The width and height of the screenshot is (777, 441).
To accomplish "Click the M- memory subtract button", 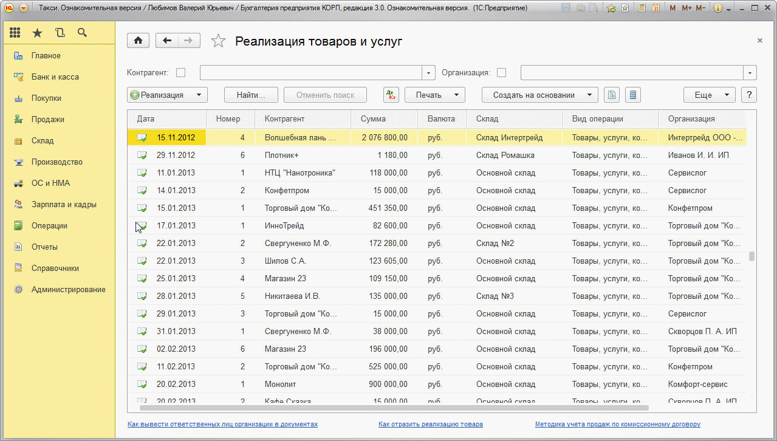I will pyautogui.click(x=700, y=9).
